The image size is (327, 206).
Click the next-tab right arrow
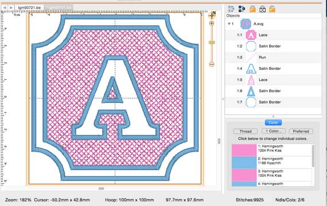pos(11,7)
